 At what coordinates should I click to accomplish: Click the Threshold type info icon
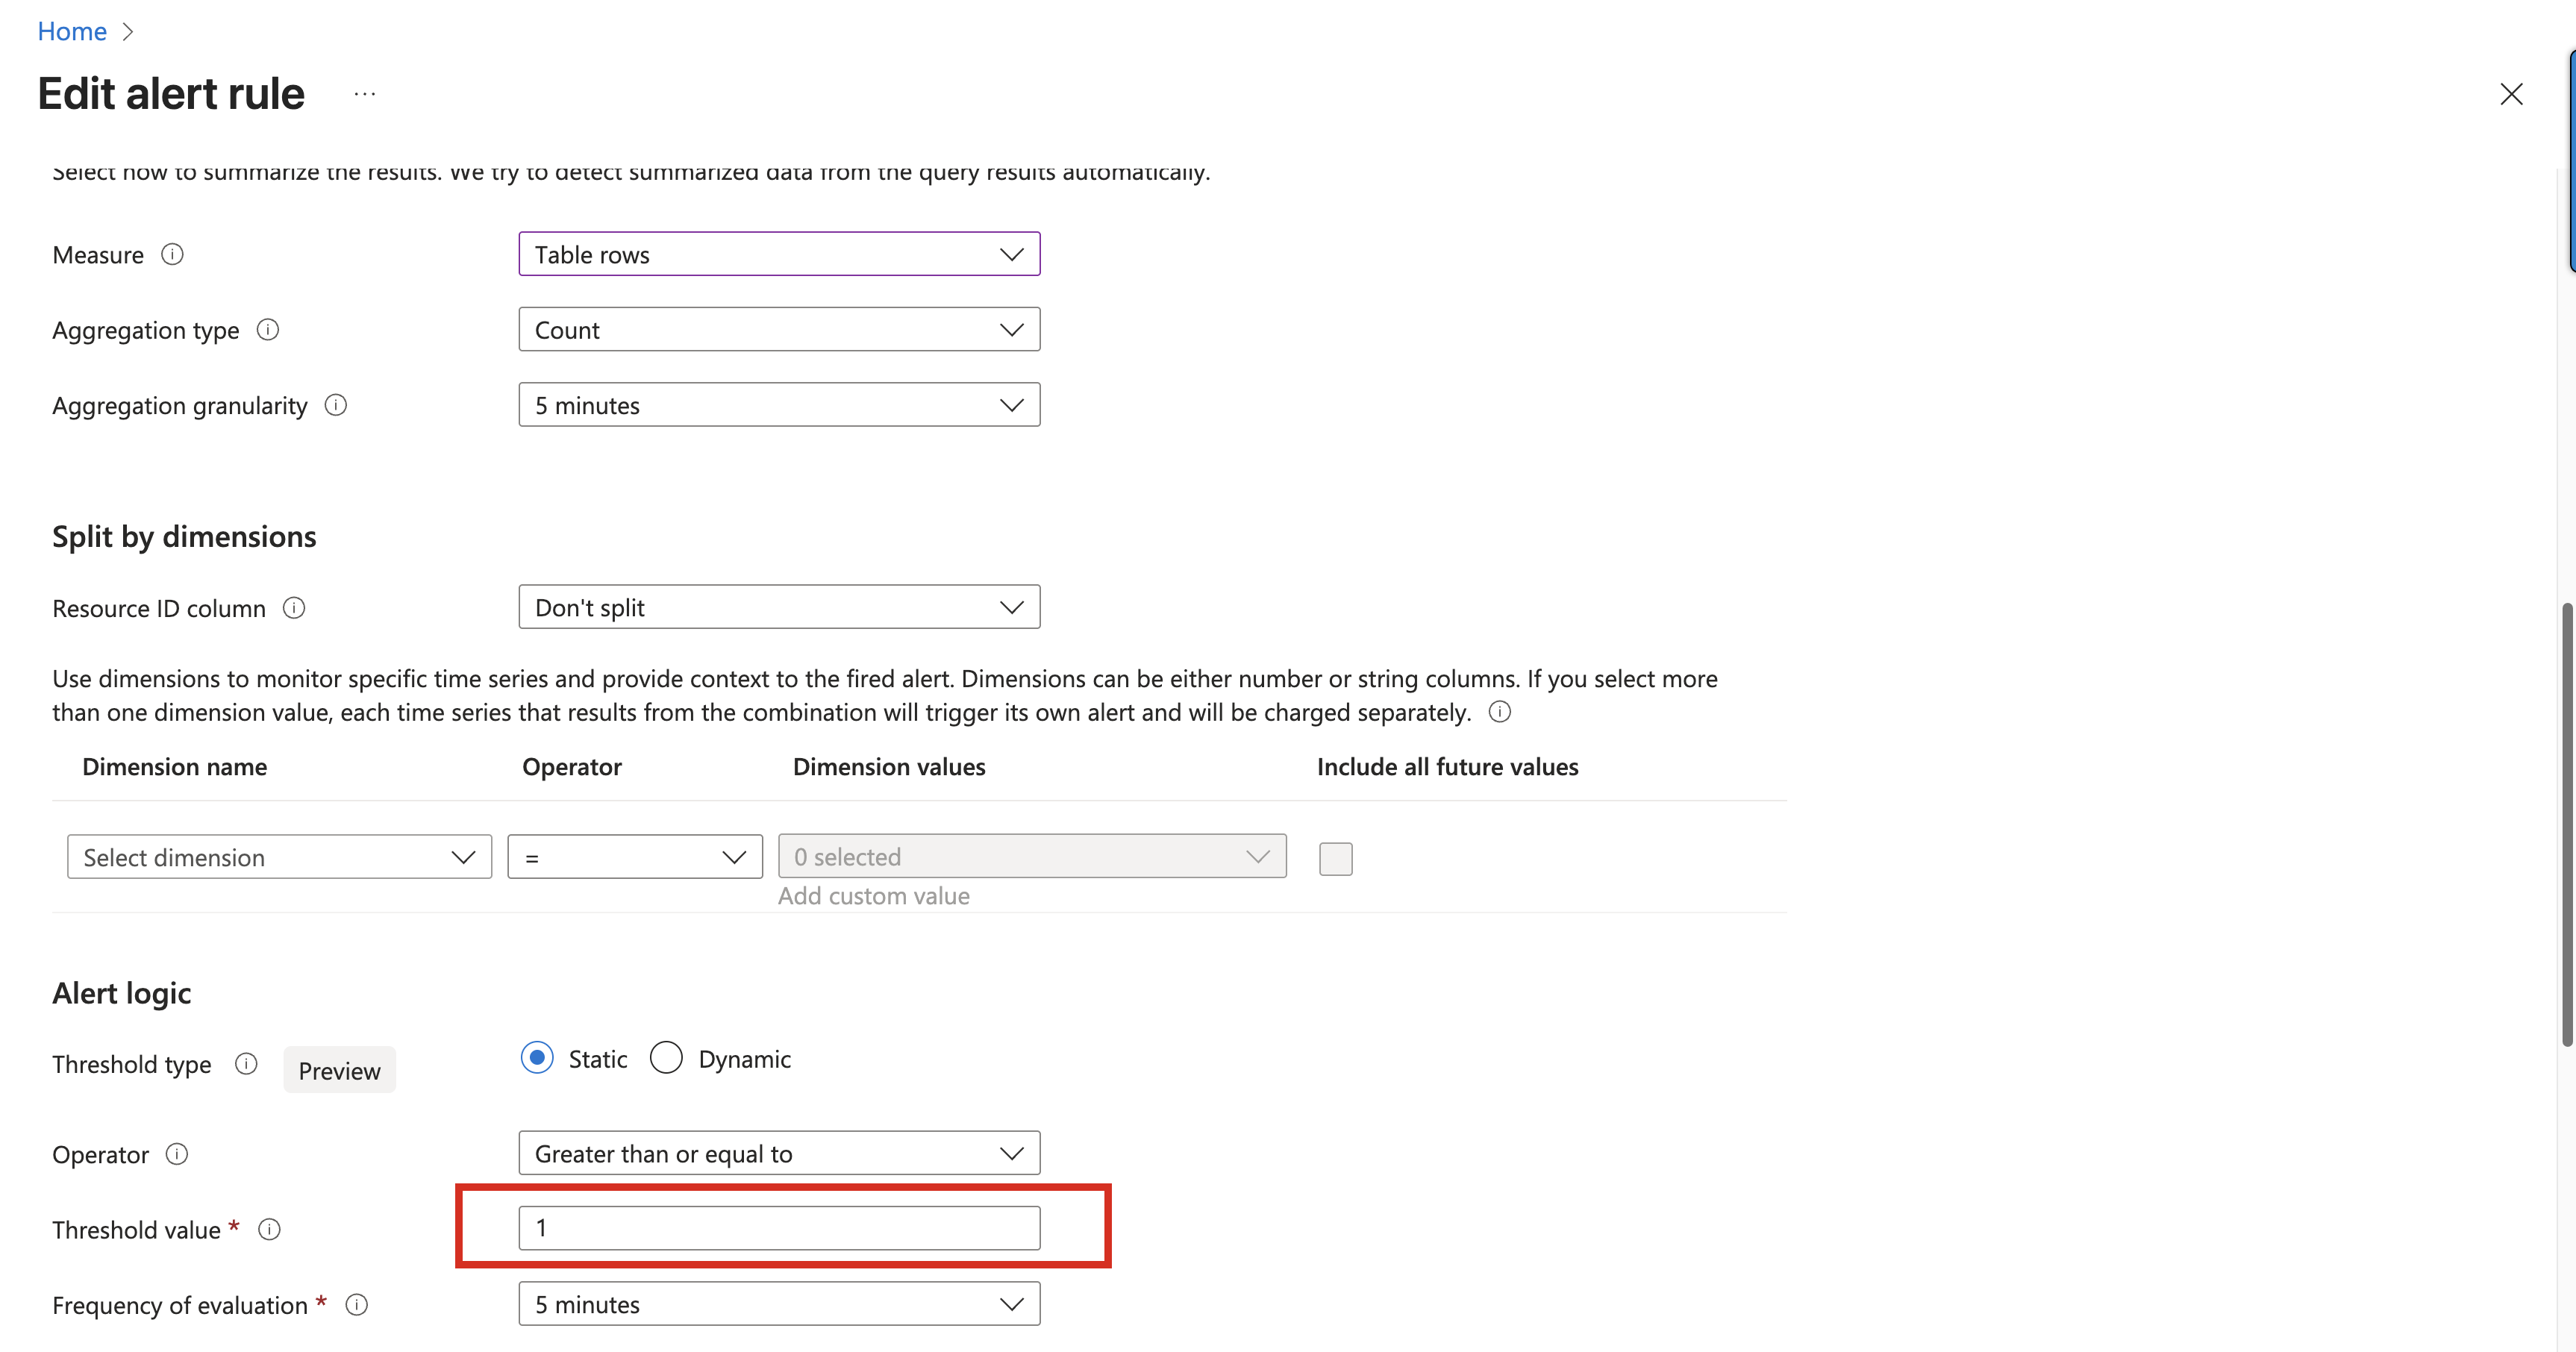246,1063
